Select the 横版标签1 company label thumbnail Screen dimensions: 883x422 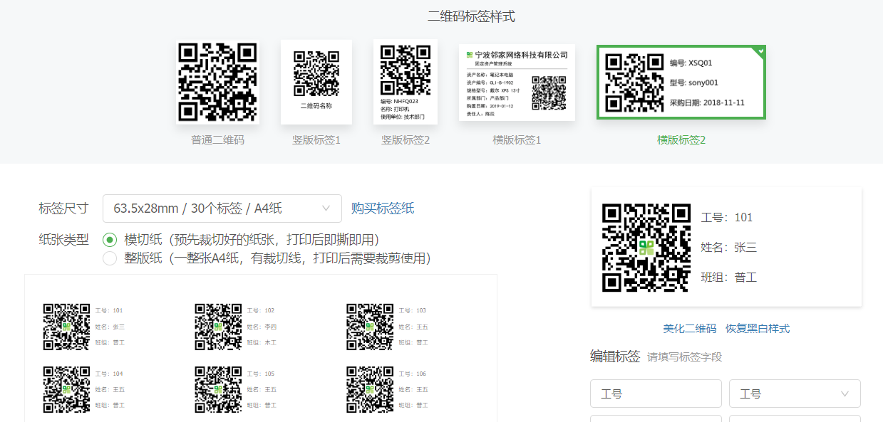517,83
